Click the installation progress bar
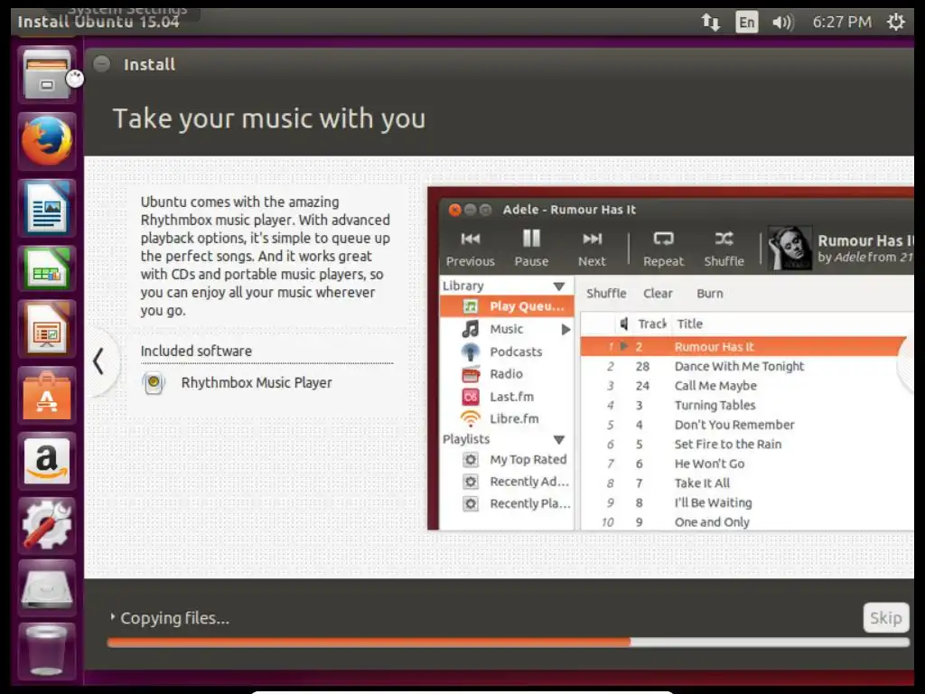The image size is (925, 694). click(x=508, y=642)
